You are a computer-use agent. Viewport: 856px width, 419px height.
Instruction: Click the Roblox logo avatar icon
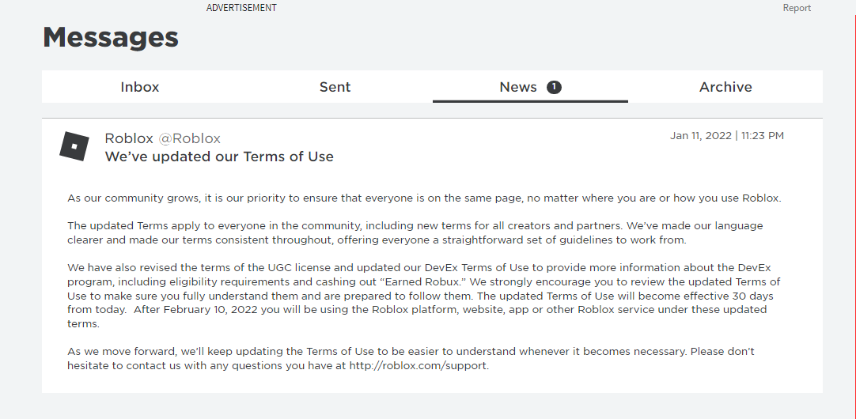[74, 146]
